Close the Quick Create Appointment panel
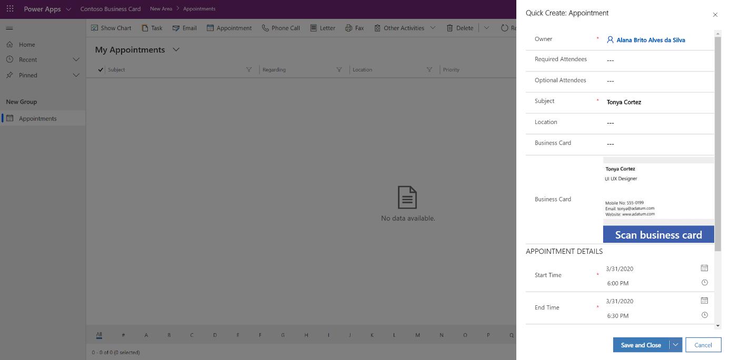 715,15
